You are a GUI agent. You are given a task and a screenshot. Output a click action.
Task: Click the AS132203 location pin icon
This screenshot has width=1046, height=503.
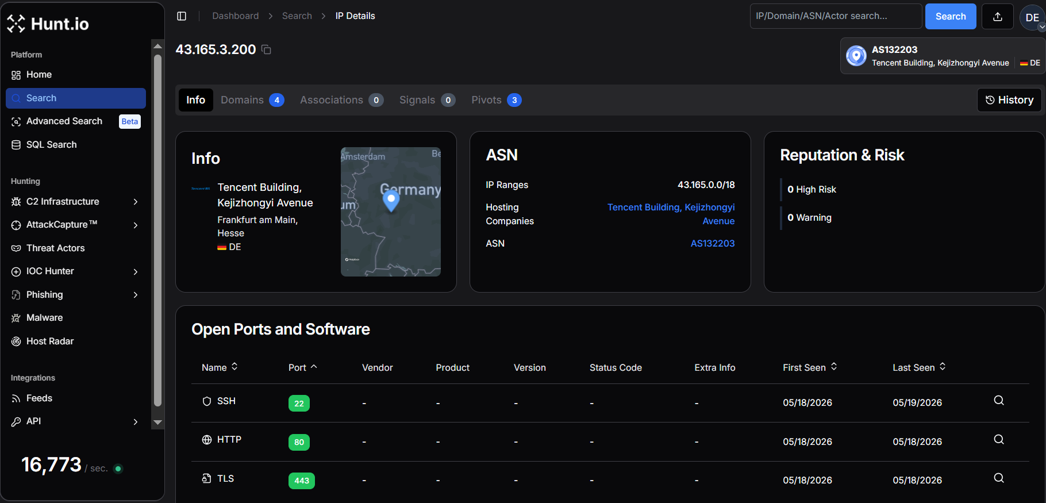pyautogui.click(x=856, y=56)
